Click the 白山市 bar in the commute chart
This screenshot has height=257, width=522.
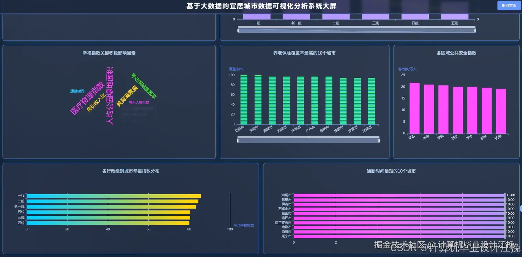pos(399,213)
